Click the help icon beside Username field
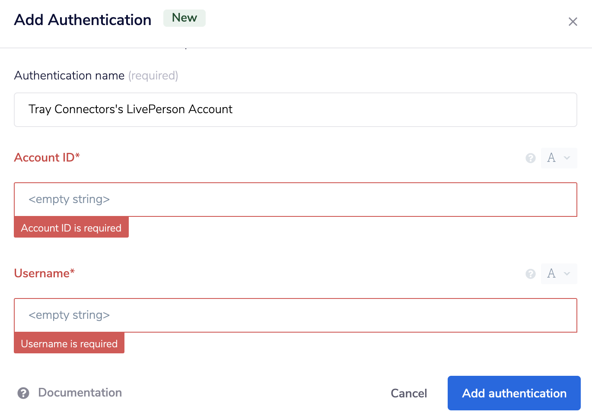592x419 pixels. (x=530, y=274)
